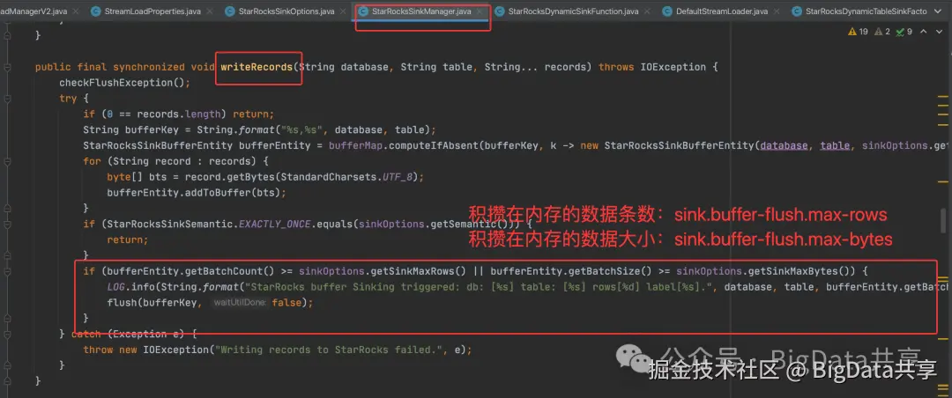The image size is (952, 398).
Task: Close the StarRocksSinkManager.java tab
Action: 480,11
